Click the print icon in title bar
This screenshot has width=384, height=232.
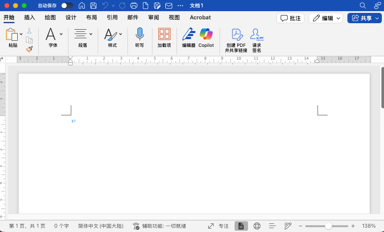(x=134, y=6)
